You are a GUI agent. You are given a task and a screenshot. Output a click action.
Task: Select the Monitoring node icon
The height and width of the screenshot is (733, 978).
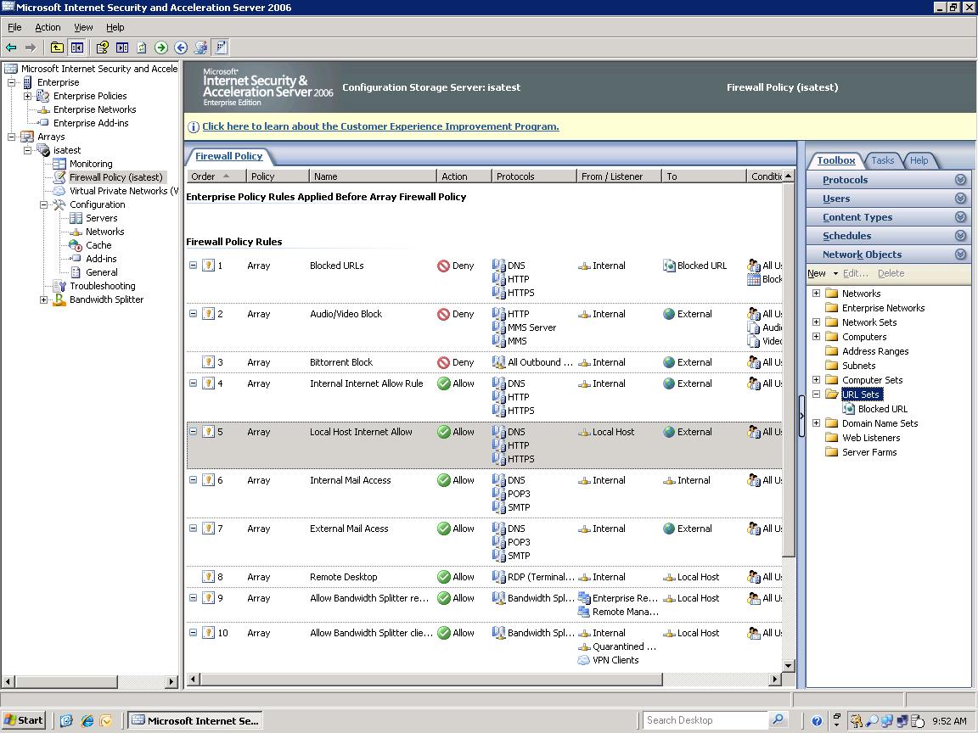click(x=59, y=164)
